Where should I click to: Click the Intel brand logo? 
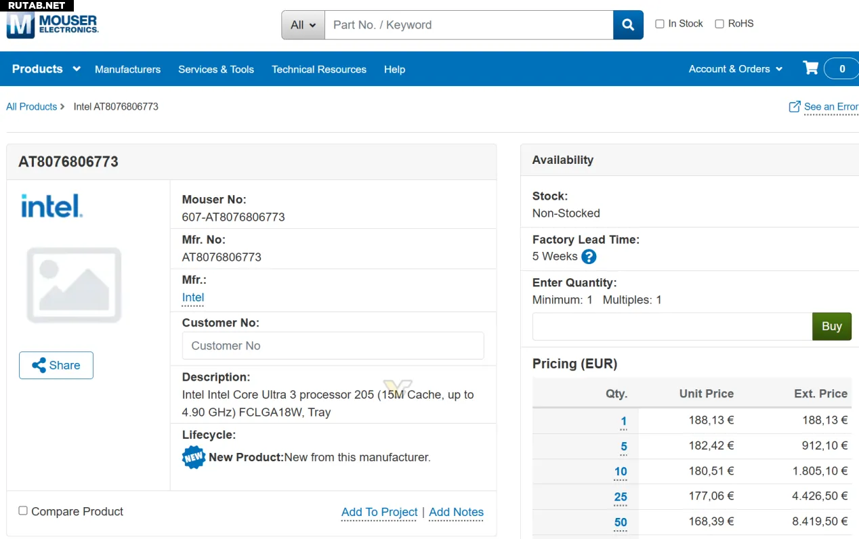[x=51, y=206]
